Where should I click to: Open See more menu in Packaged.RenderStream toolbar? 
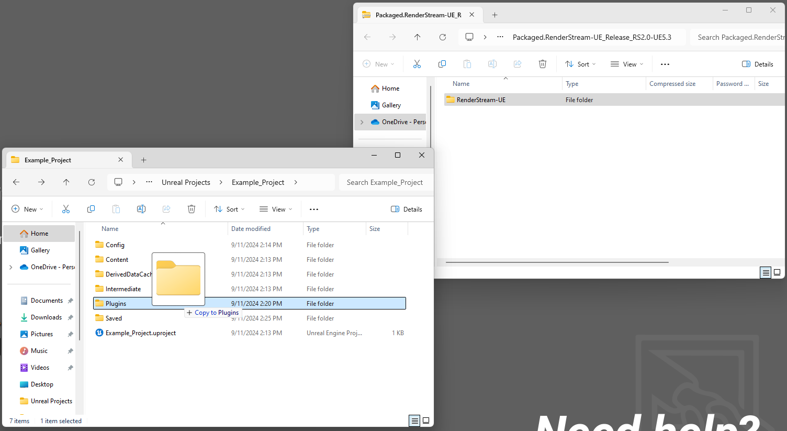point(665,64)
